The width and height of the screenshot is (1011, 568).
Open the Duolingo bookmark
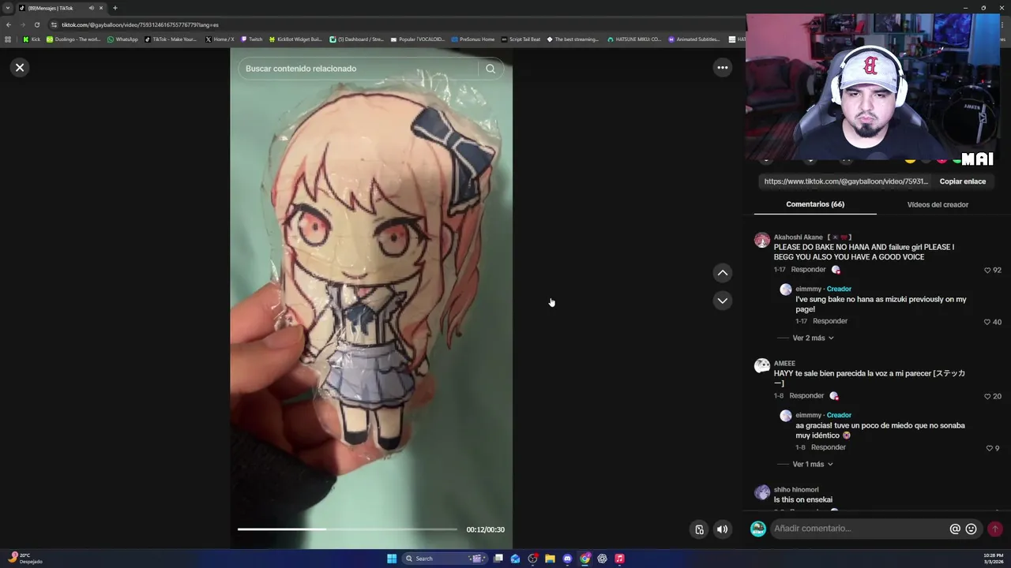pos(73,39)
